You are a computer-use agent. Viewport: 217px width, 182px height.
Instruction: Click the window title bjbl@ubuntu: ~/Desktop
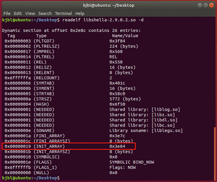108,5
